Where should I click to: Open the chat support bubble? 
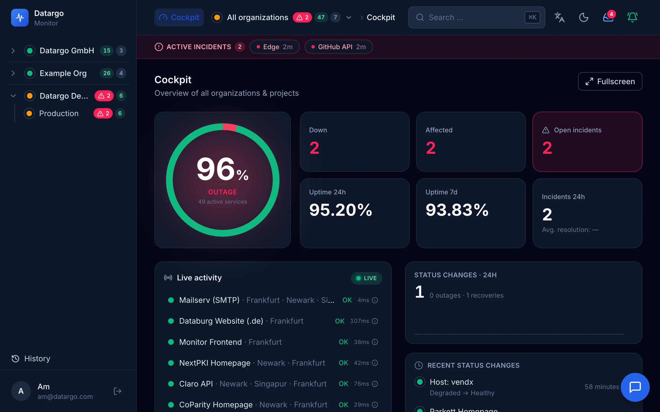pos(635,387)
